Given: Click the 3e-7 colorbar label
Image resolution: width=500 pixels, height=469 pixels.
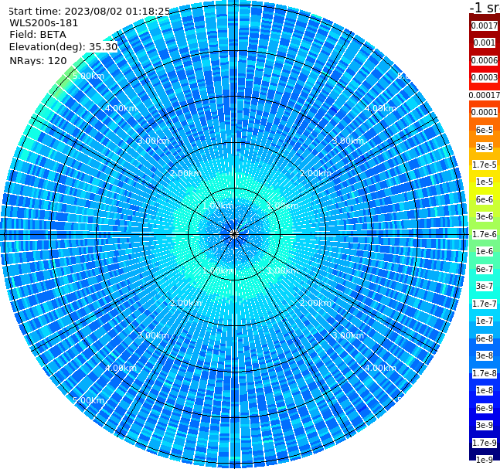Looking at the screenshot, I should 485,286.
